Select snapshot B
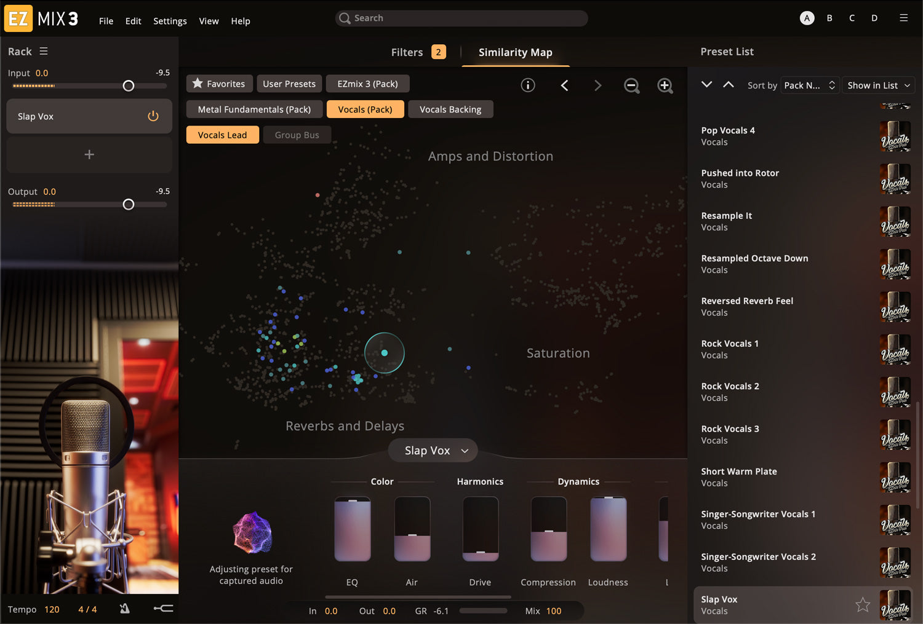Image resolution: width=923 pixels, height=624 pixels. click(x=829, y=18)
